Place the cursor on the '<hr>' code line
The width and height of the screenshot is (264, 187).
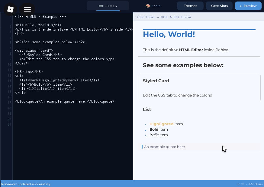[x=19, y=34]
